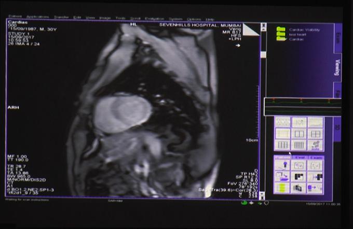Image resolution: width=353 pixels, height=229 pixels.
Task: Open the Tools menu
Action: point(120,18)
